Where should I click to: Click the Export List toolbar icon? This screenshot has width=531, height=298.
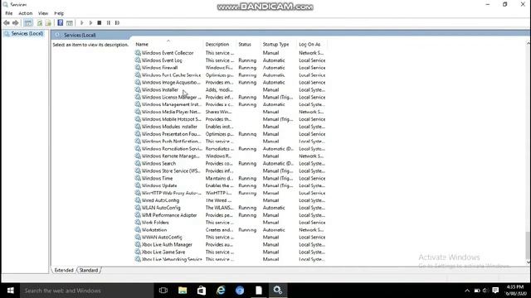tap(48, 22)
